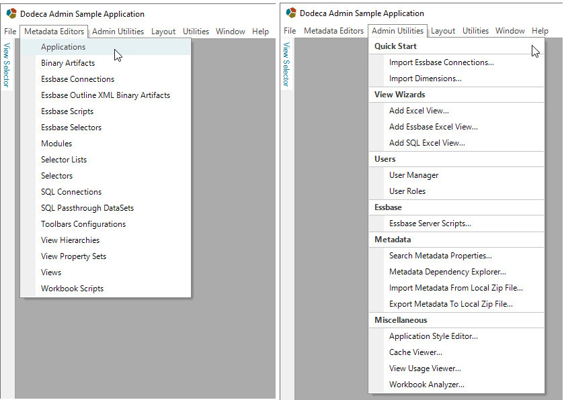Open Layout menu in left window
This screenshot has height=400, width=564.
[x=163, y=32]
